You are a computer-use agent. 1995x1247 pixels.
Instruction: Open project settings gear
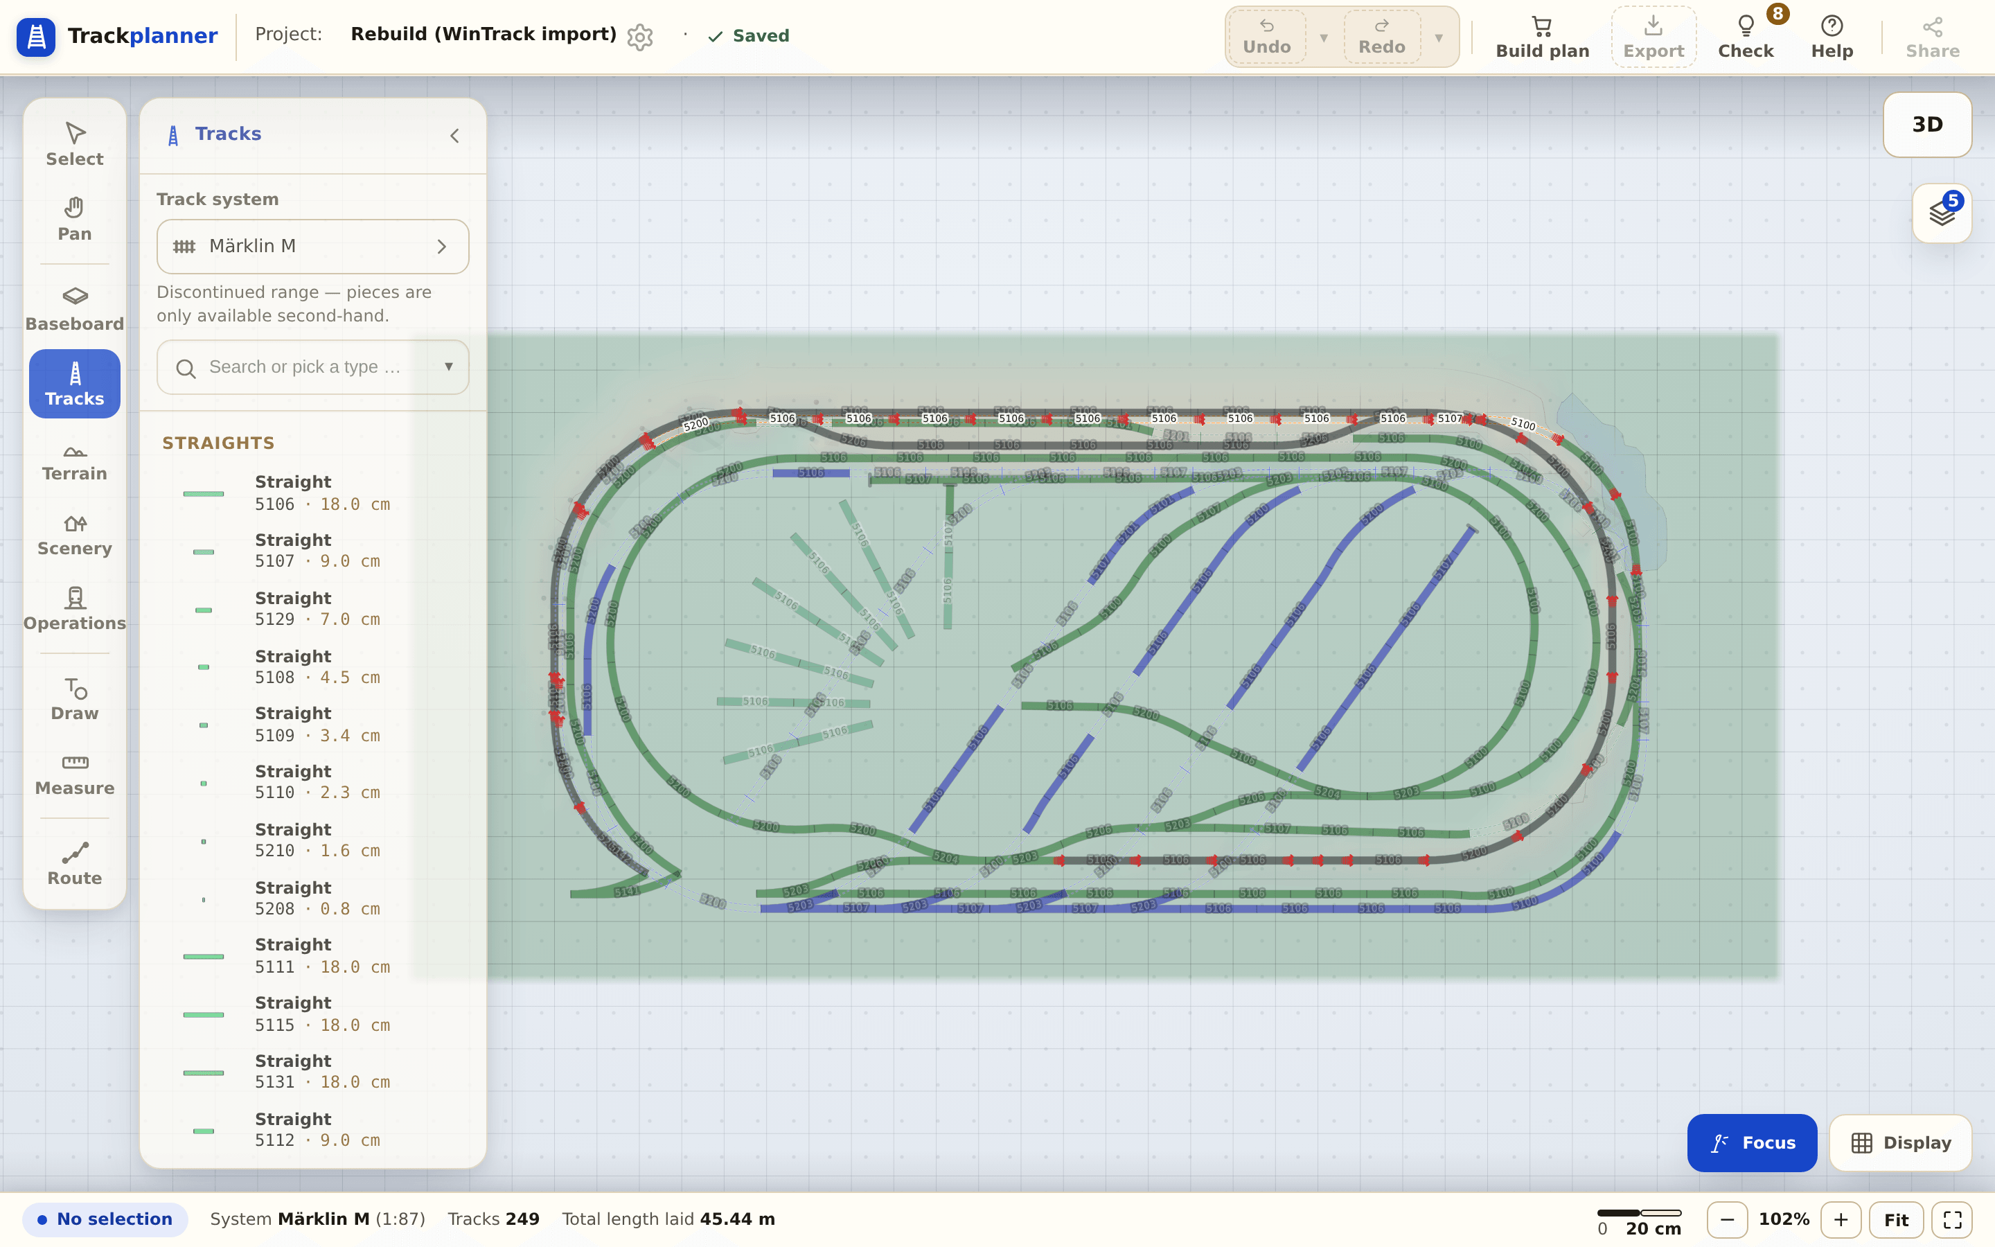point(640,36)
